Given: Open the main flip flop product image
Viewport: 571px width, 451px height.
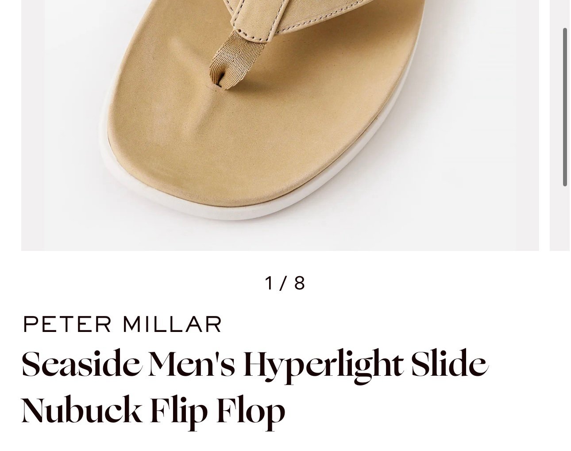Looking at the screenshot, I should click(280, 125).
